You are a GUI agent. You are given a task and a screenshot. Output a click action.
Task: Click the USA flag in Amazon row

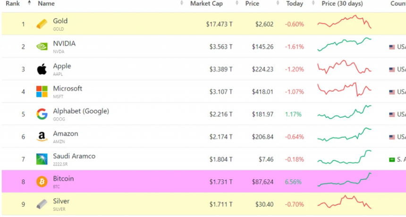392,137
